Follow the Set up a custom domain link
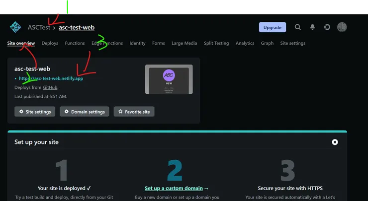This screenshot has width=368, height=201. coord(174,189)
